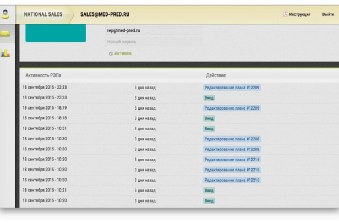The image size is (339, 223).
Task: Open the Инструкция link
Action: point(299,14)
